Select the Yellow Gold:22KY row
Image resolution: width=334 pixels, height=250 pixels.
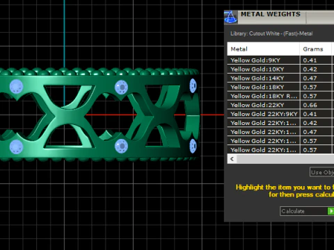(280, 105)
